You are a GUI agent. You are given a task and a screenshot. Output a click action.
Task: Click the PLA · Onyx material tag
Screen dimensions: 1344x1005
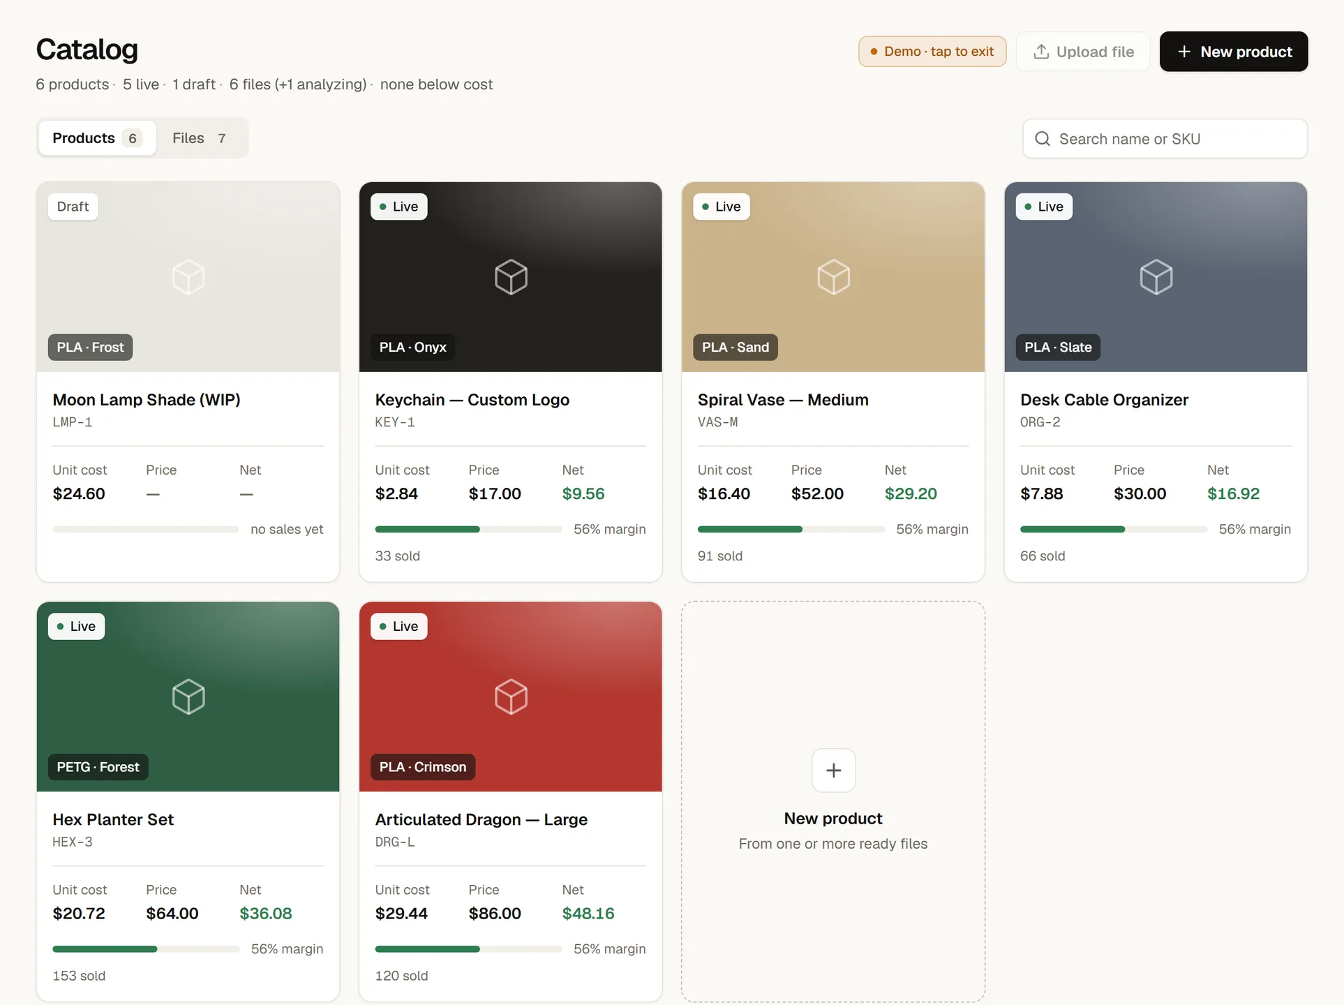click(412, 347)
